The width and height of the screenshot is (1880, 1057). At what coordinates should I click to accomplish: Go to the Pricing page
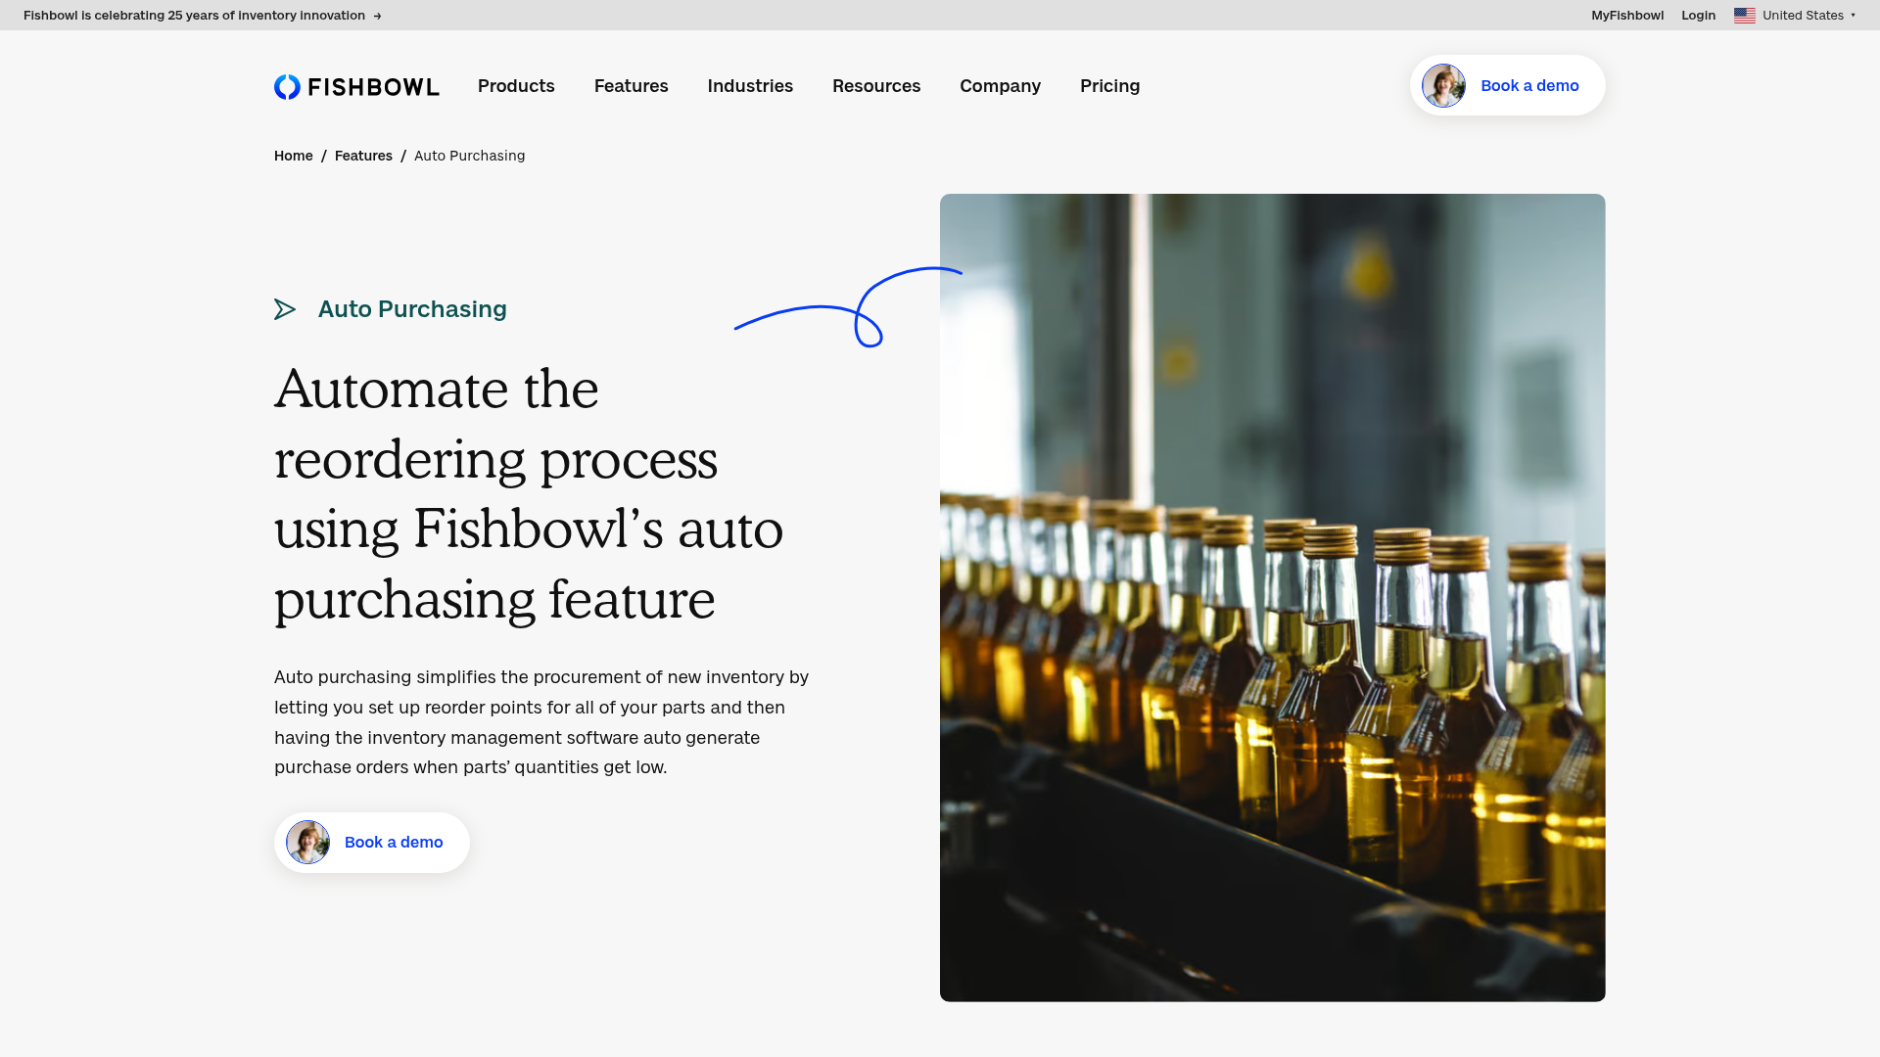pos(1109,86)
